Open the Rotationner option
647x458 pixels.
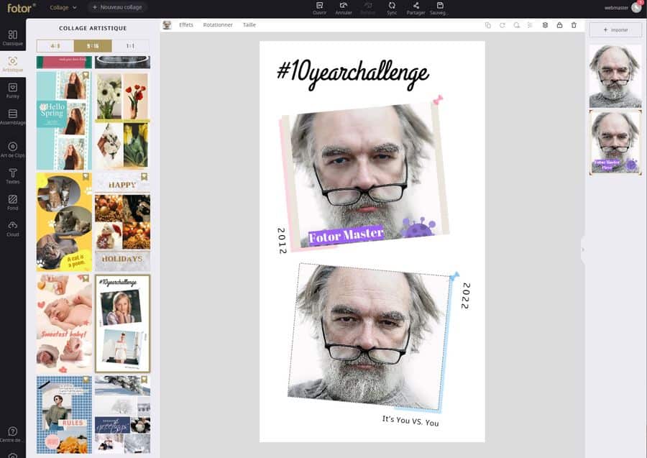click(218, 25)
